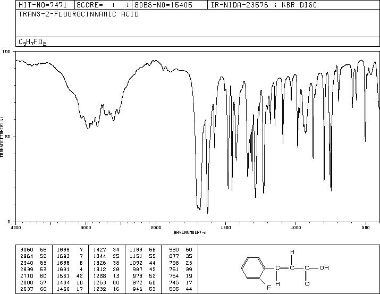Click the 2000 tick label on the x-axis
This screenshot has height=294, width=380.
click(156, 228)
